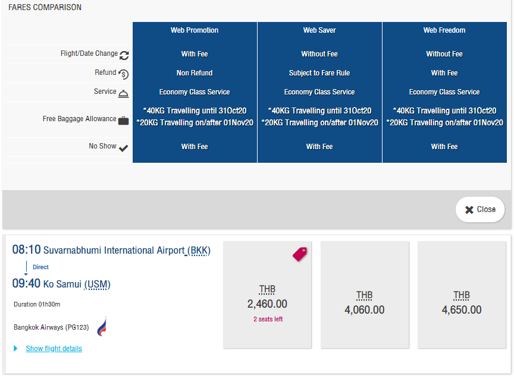Image resolution: width=514 pixels, height=376 pixels.
Task: Select the THB 2,460.00 fare
Action: 267,295
